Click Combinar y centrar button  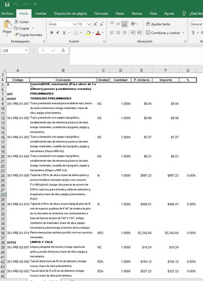[163, 33]
